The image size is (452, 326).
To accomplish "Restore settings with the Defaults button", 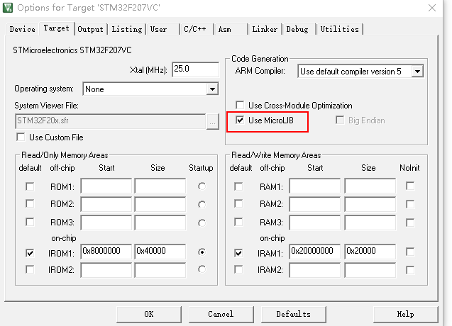I will [x=294, y=314].
